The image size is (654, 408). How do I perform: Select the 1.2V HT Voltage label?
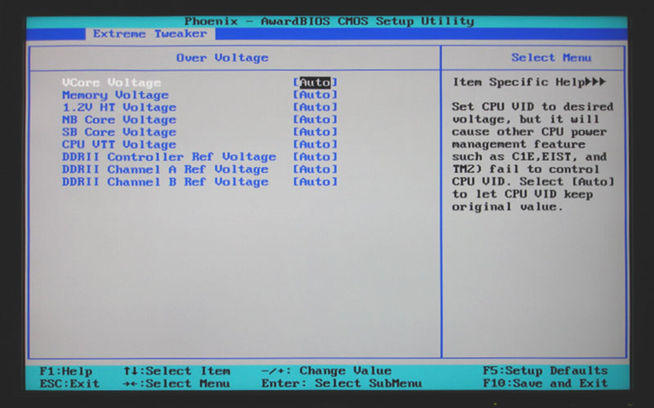pos(119,107)
